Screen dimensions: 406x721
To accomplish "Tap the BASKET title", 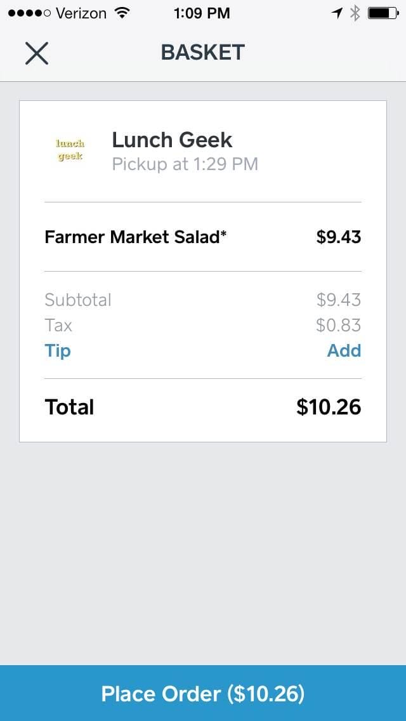I will [202, 53].
